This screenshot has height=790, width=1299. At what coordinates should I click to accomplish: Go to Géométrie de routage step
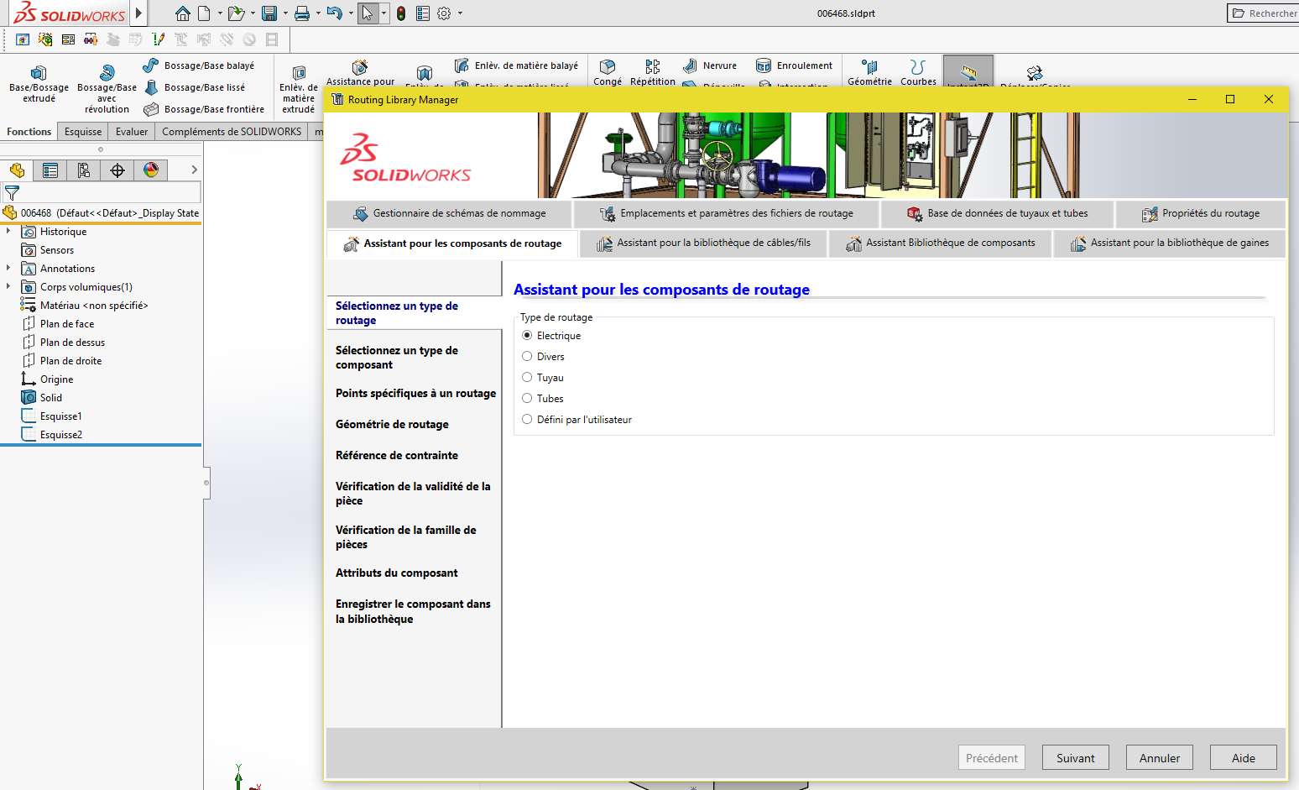392,424
